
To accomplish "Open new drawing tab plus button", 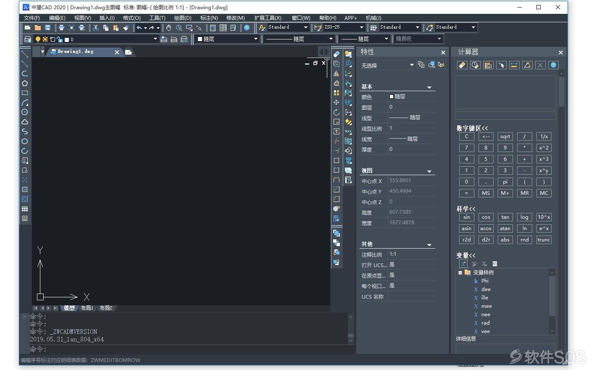I will pos(129,52).
